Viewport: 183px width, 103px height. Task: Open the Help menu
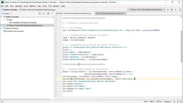point(63,6)
